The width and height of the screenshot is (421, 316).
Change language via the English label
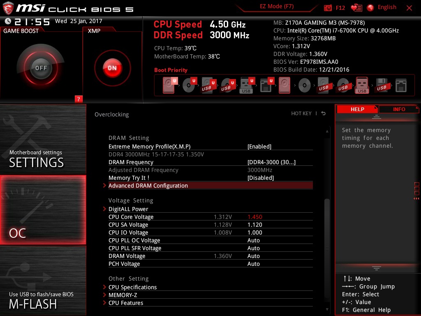click(x=387, y=7)
